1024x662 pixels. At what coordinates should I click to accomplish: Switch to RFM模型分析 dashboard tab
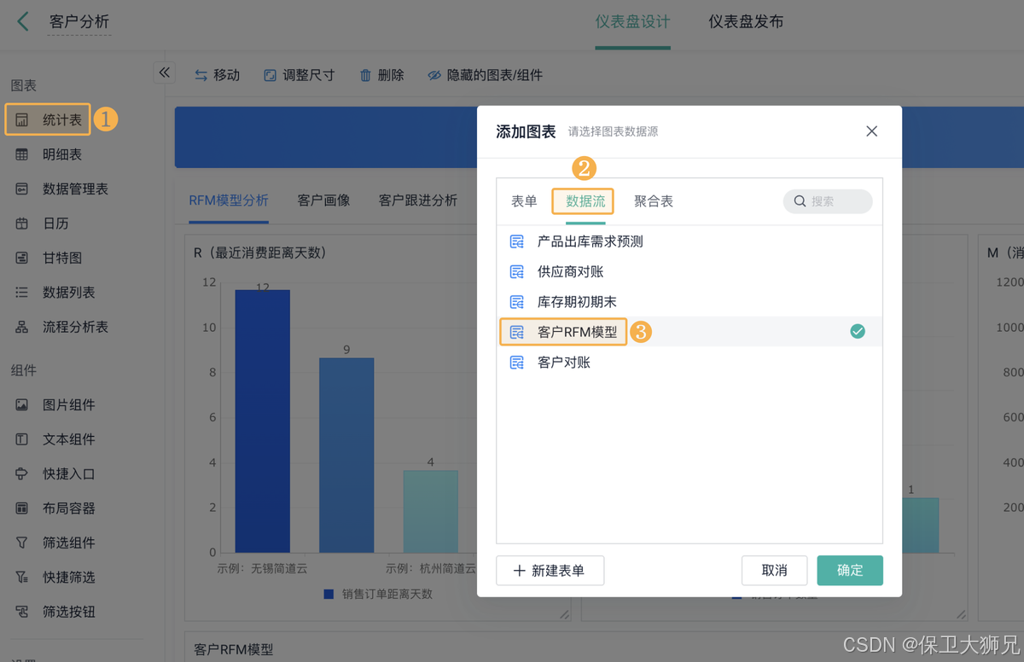pyautogui.click(x=229, y=200)
